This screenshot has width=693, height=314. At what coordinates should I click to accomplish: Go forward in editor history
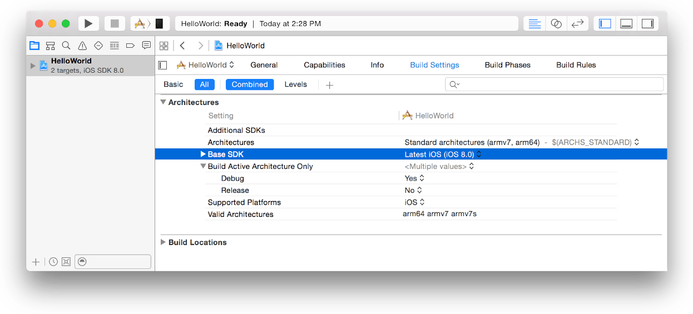200,46
